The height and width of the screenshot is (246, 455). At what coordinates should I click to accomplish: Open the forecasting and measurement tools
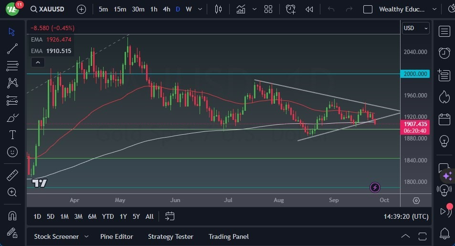coord(12,100)
